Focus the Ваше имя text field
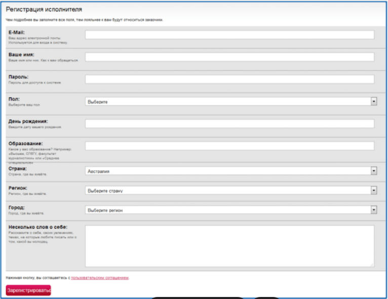 coord(229,57)
